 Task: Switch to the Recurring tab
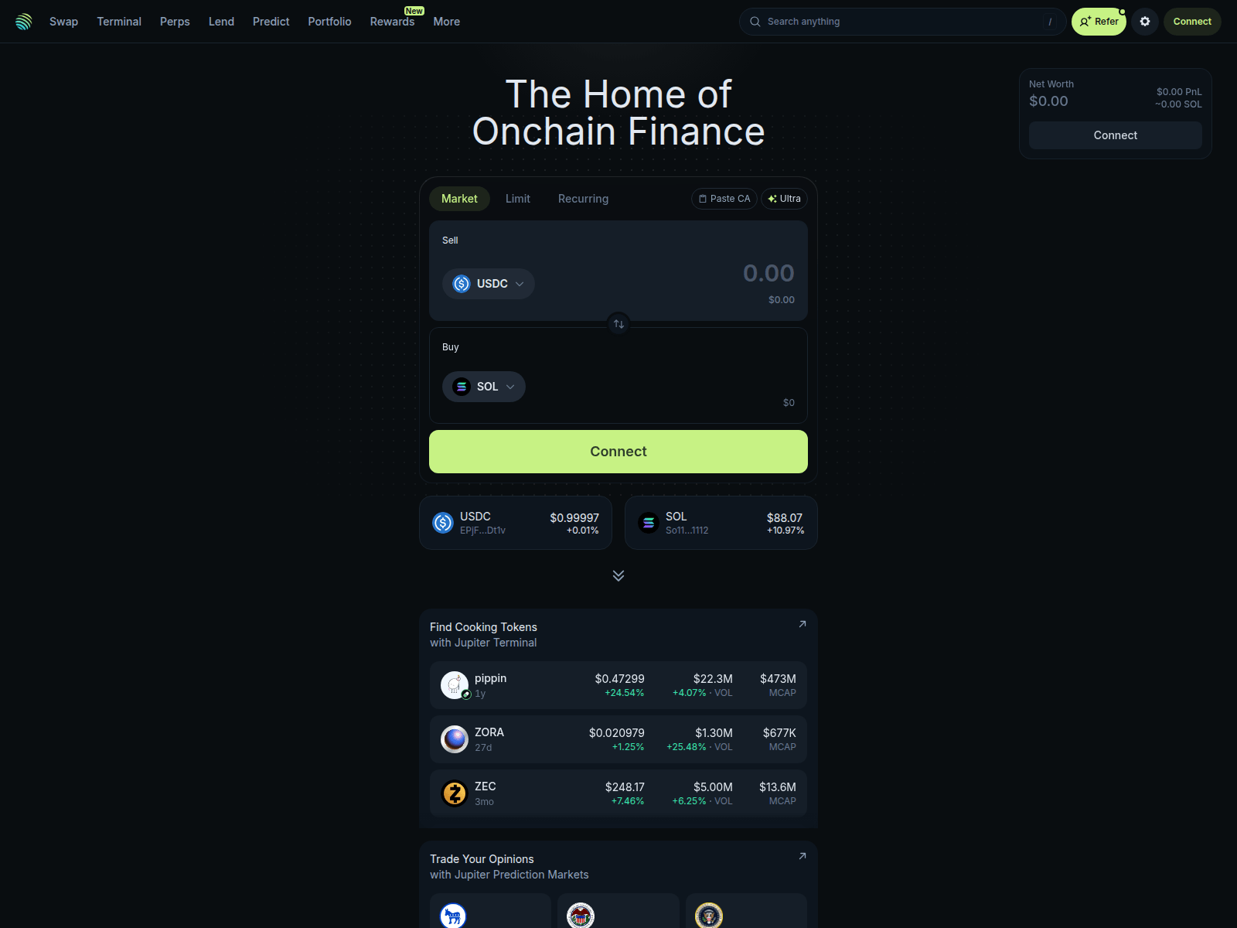[583, 199]
